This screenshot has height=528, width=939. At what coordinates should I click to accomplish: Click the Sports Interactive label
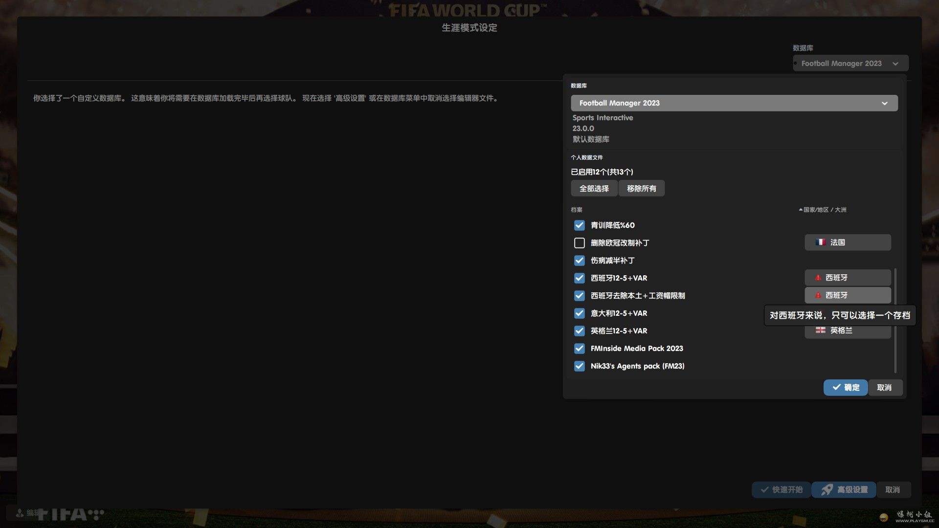pos(603,118)
